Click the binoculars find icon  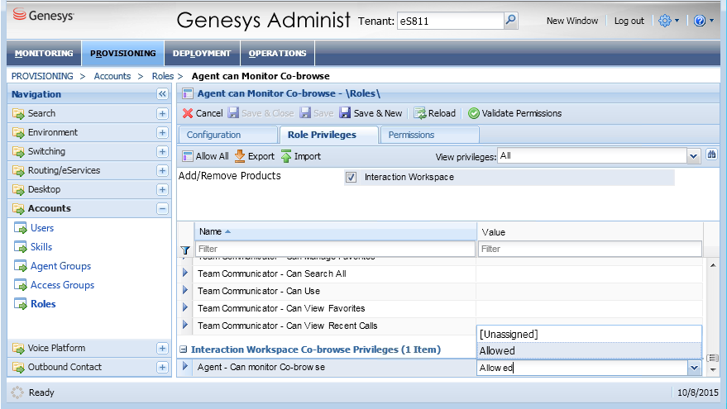(x=711, y=155)
